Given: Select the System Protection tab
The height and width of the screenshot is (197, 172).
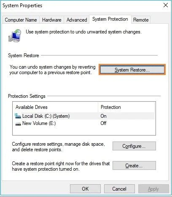Looking at the screenshot, I should [x=110, y=19].
